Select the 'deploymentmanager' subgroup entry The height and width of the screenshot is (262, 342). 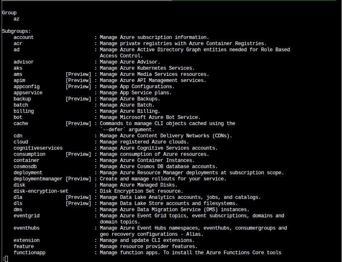(x=38, y=179)
